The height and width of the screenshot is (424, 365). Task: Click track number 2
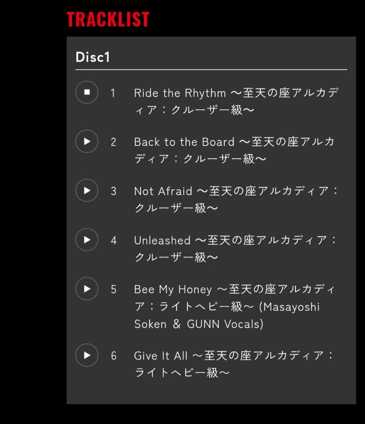pos(114,142)
